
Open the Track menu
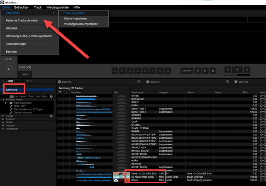38,7
